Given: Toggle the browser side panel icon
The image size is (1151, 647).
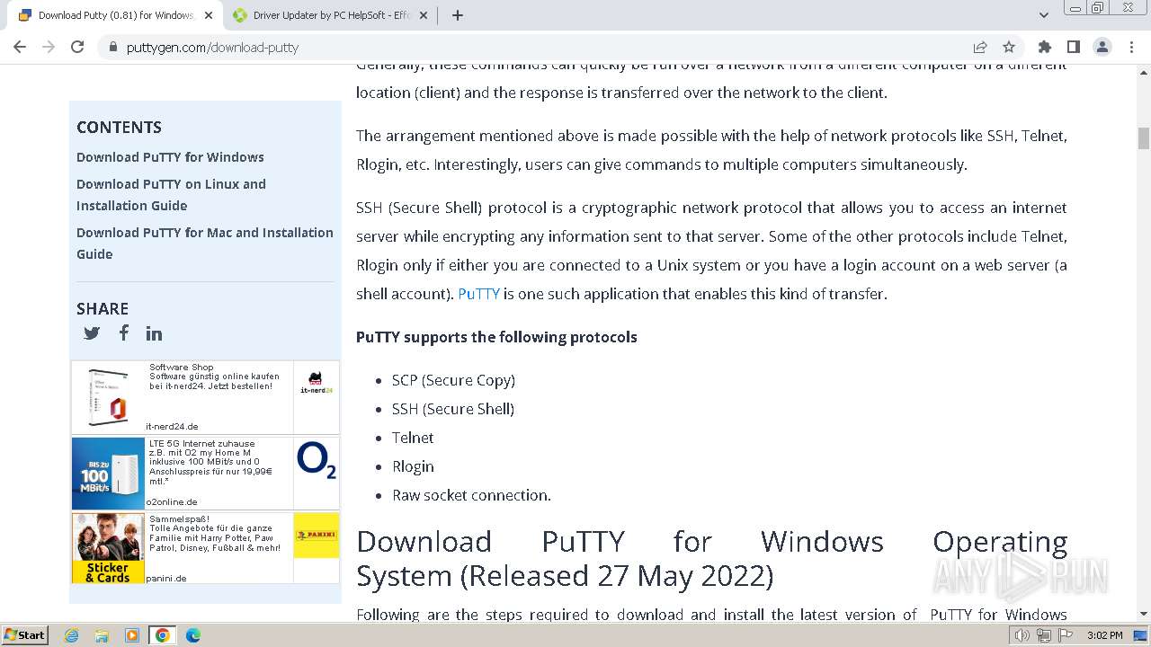Looking at the screenshot, I should pos(1073,47).
